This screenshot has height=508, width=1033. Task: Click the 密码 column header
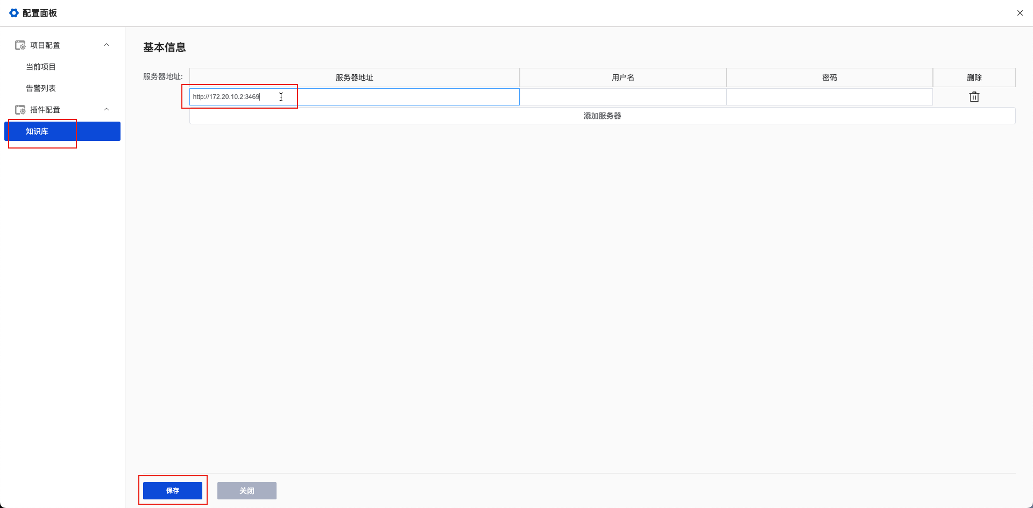coord(830,77)
